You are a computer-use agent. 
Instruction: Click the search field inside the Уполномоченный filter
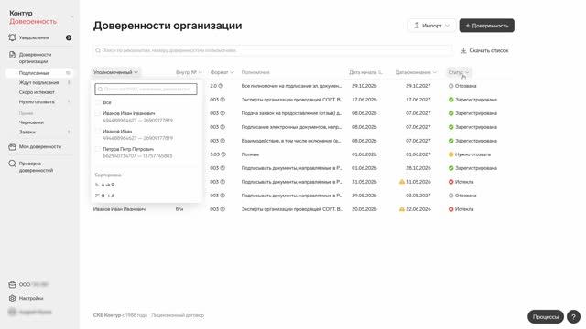click(x=146, y=90)
